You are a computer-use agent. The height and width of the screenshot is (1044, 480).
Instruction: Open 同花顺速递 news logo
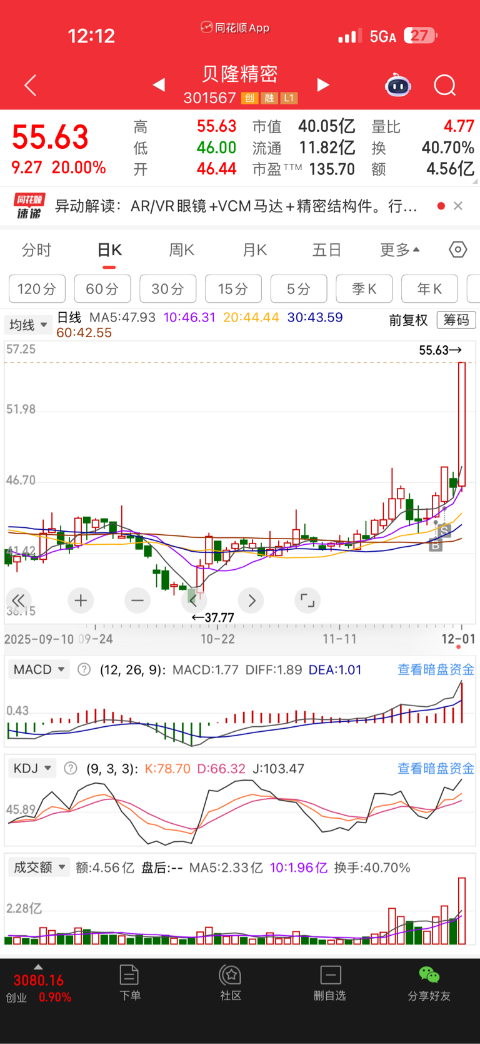click(x=29, y=206)
